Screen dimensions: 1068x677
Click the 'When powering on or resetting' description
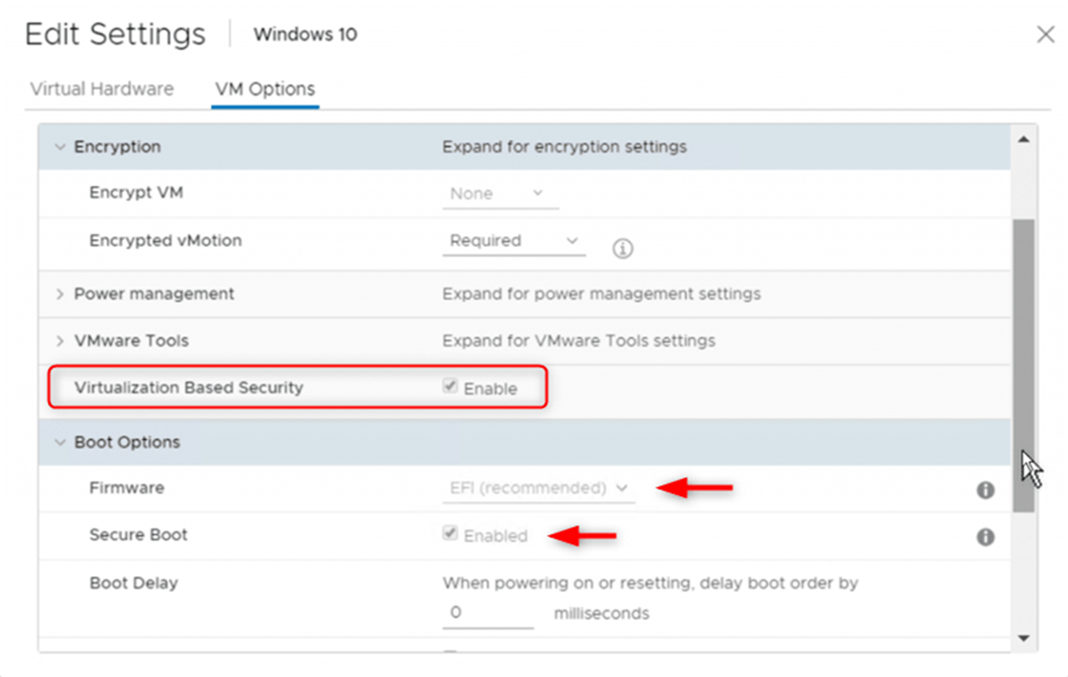[650, 583]
